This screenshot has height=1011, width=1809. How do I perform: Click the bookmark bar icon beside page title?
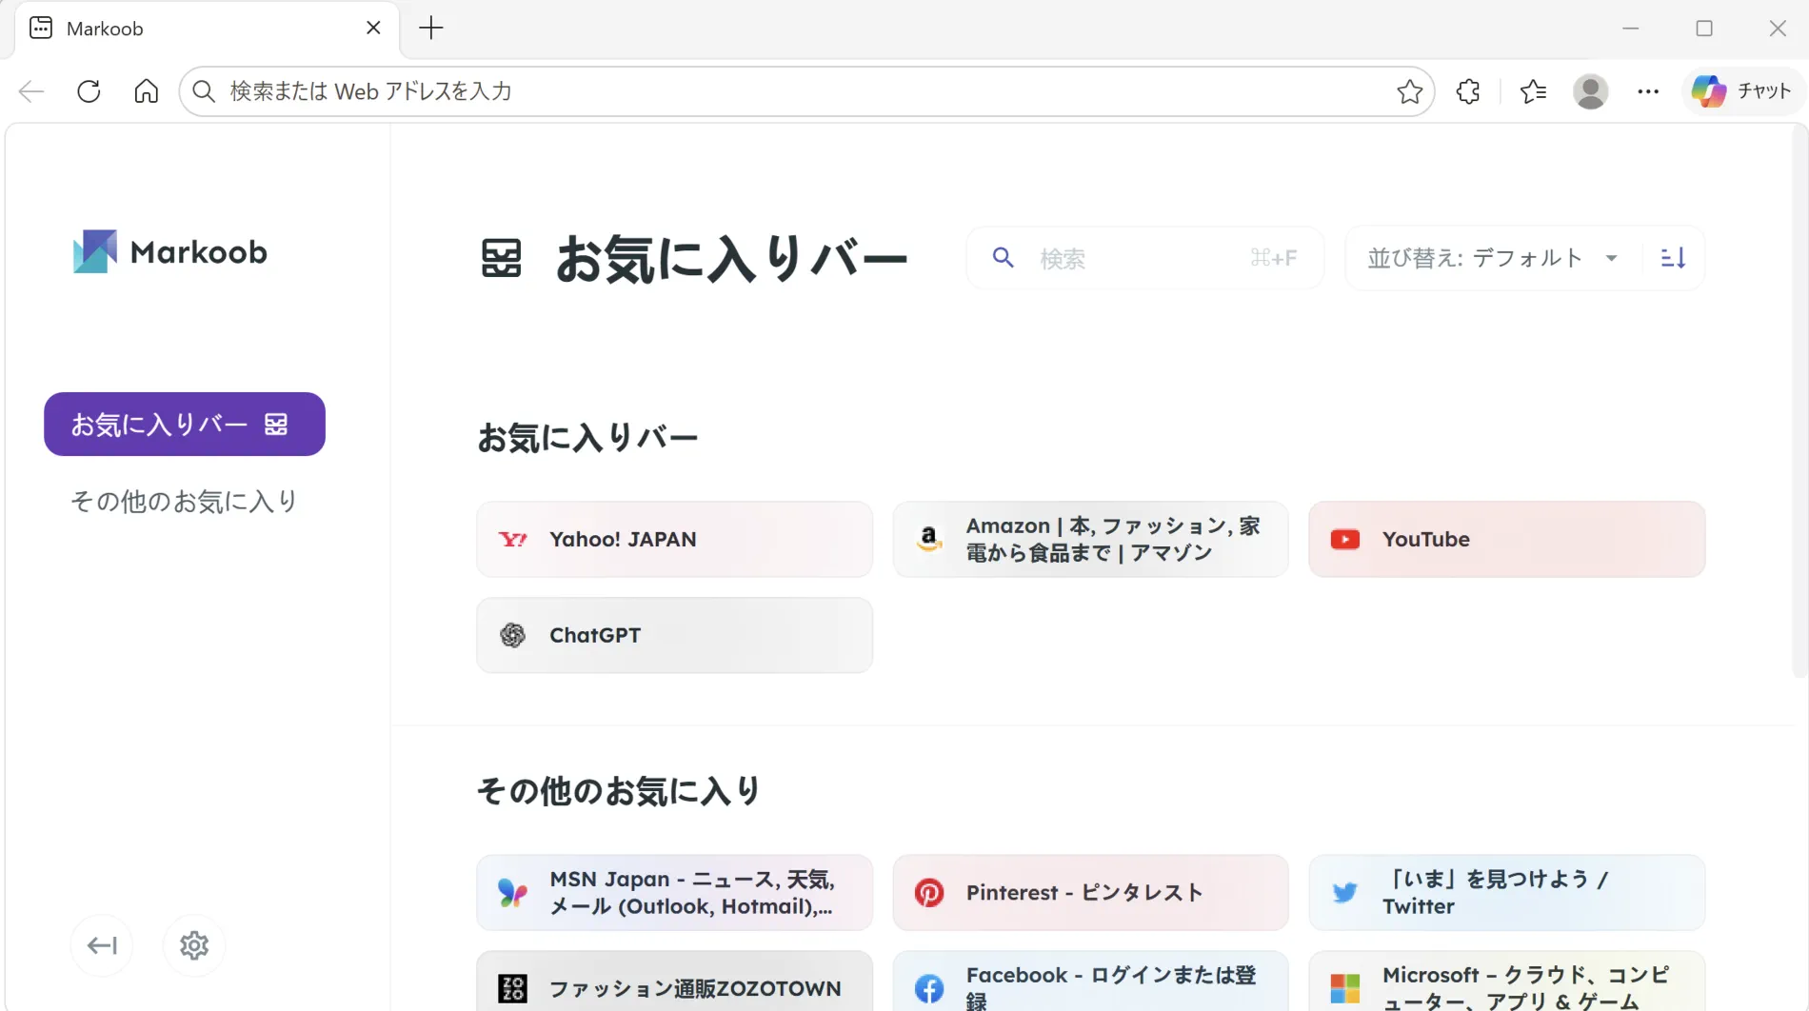502,259
